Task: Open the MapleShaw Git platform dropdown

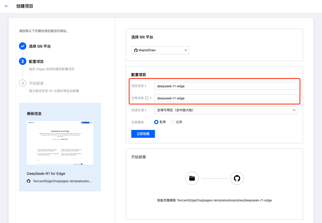Action: [x=160, y=50]
